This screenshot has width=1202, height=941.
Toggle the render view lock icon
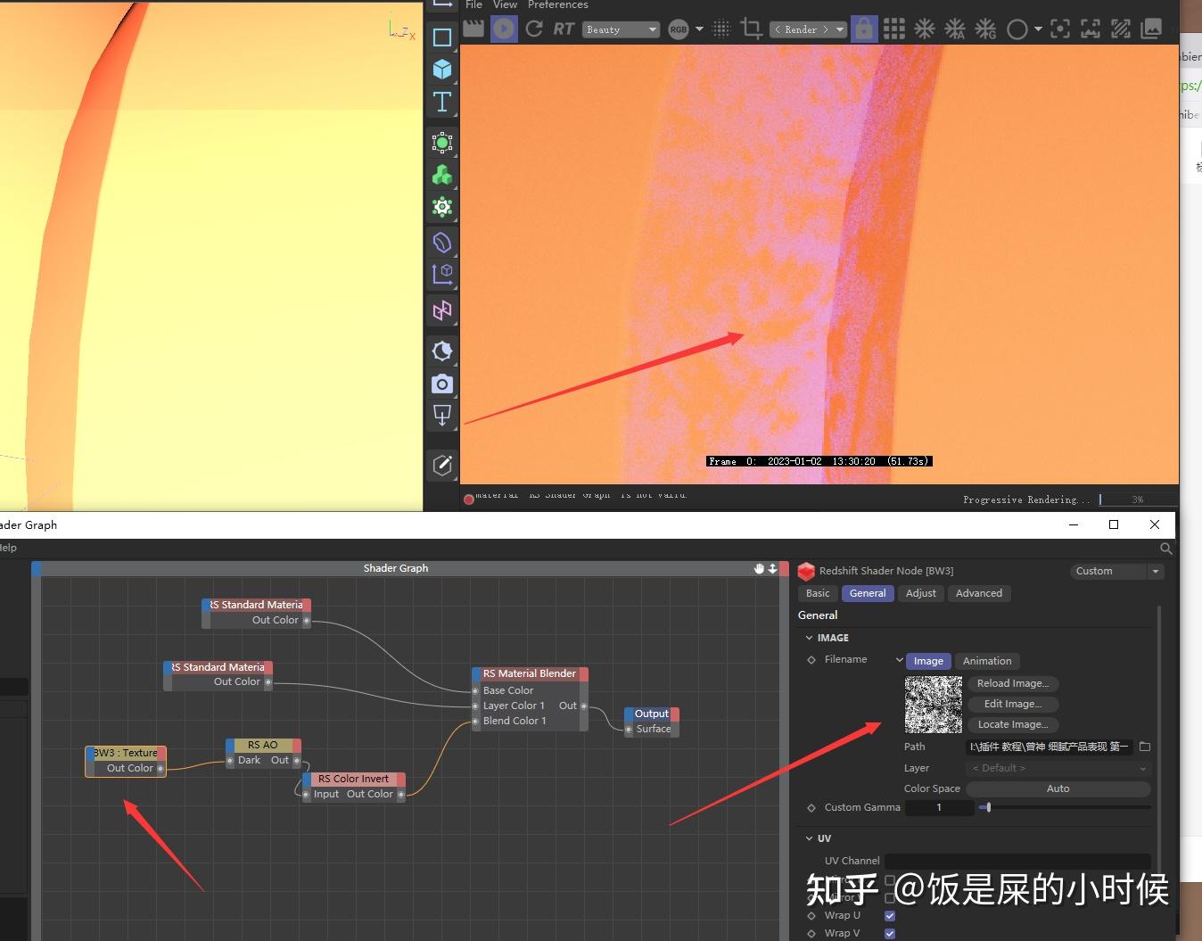(864, 29)
